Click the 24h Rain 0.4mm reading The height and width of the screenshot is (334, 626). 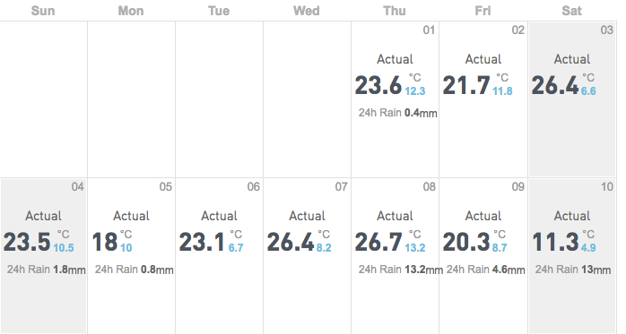(x=397, y=113)
